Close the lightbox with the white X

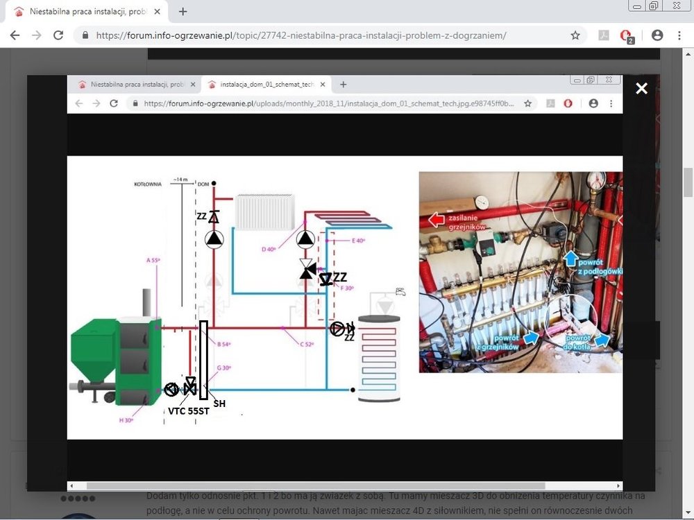pos(641,88)
